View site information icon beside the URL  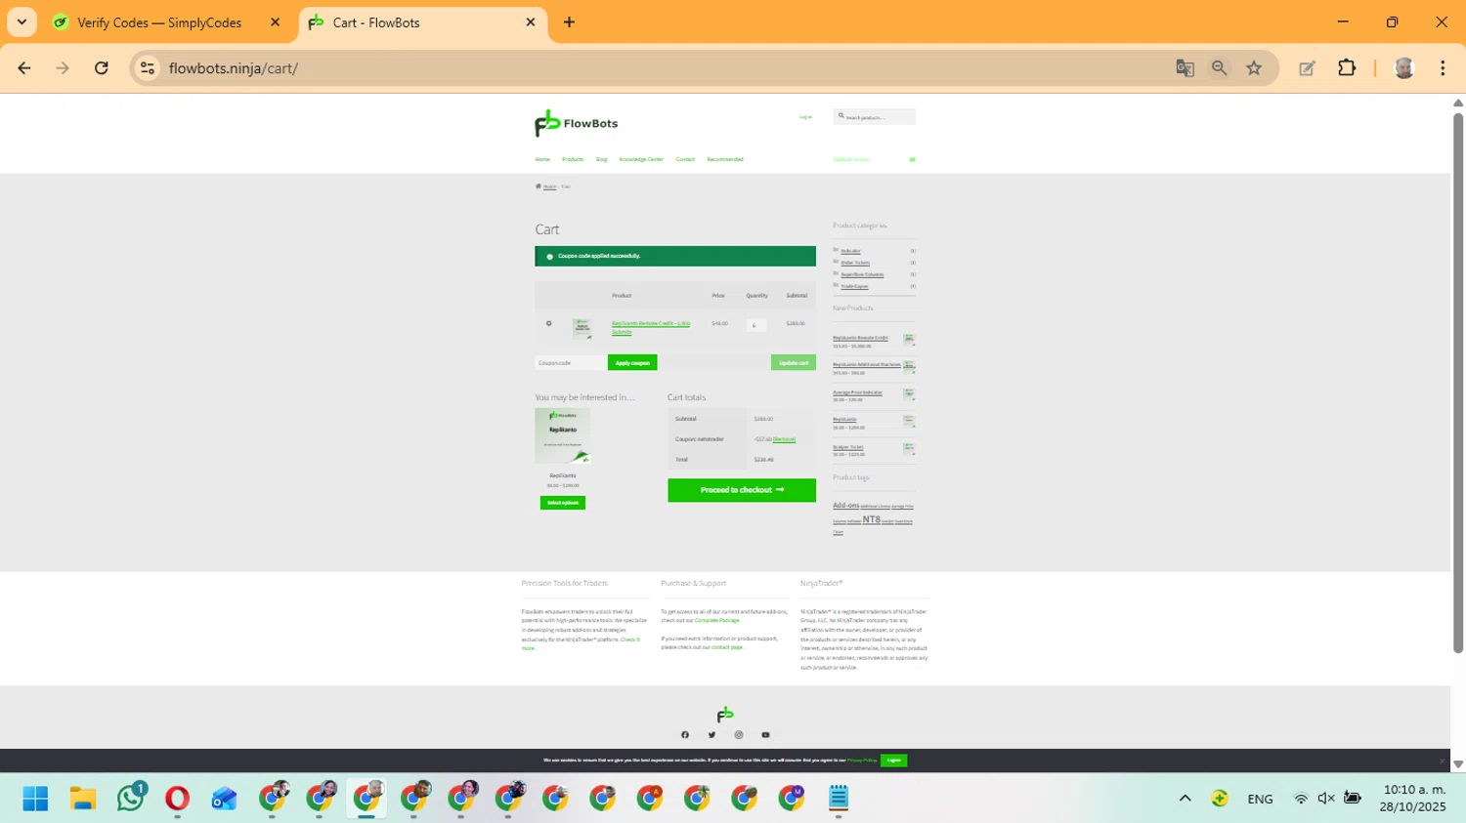coord(148,67)
